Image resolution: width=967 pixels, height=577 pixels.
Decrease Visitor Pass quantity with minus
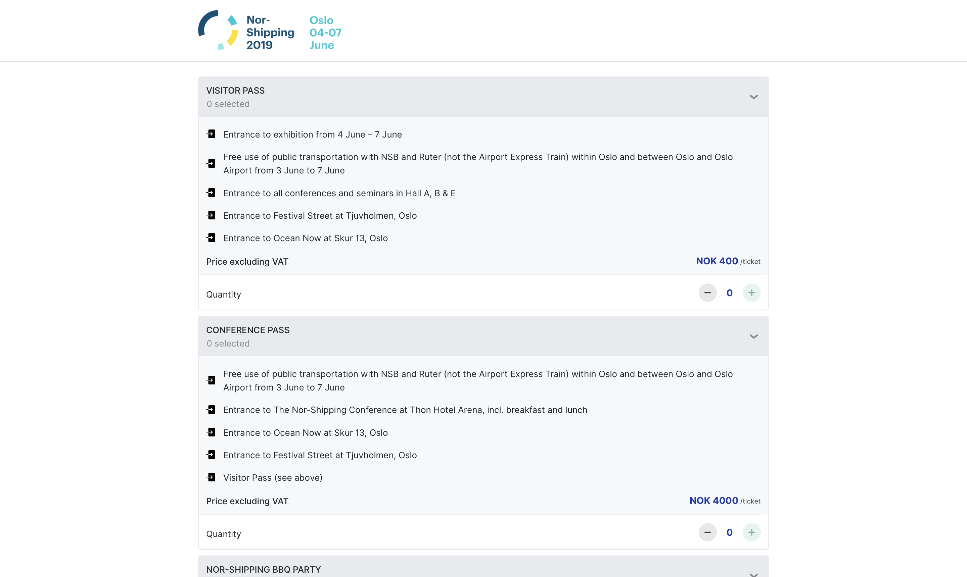[x=707, y=293]
